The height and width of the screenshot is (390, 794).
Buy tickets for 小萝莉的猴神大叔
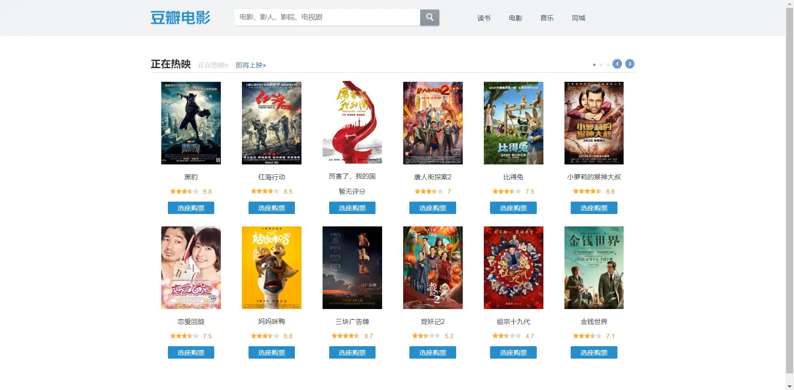(x=594, y=208)
